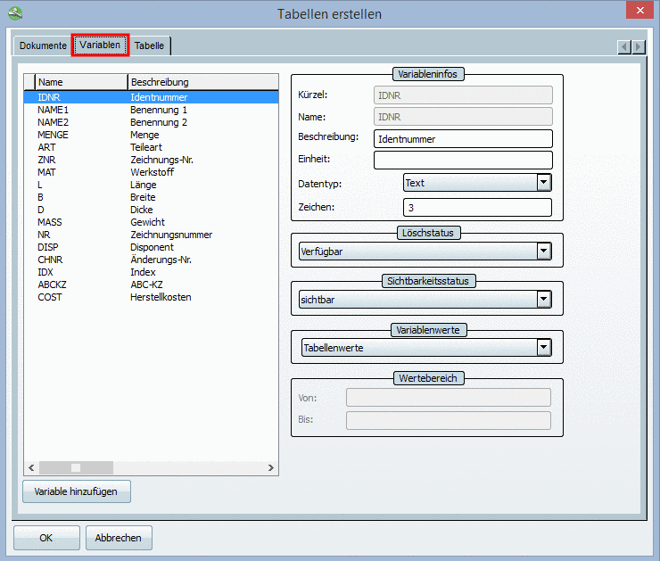Select the MASS variable row
Image resolution: width=660 pixels, height=561 pixels.
tap(151, 222)
